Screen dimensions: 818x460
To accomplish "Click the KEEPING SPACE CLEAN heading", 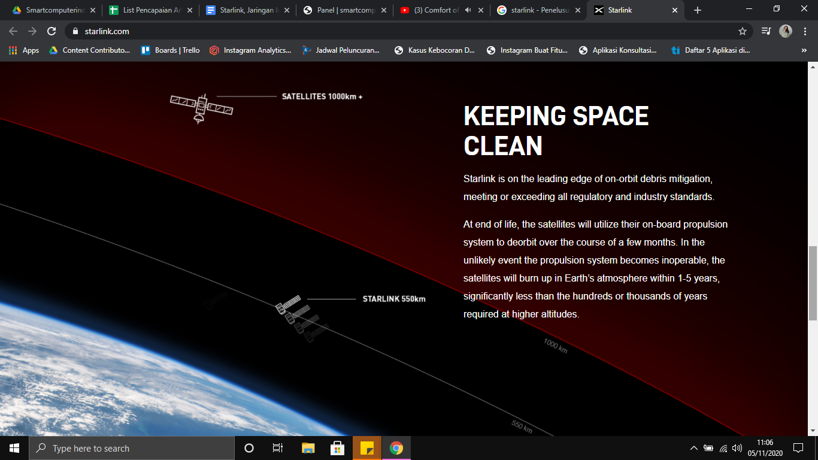I will coord(556,131).
